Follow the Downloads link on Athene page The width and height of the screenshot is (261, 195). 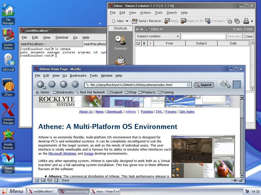tap(114, 112)
